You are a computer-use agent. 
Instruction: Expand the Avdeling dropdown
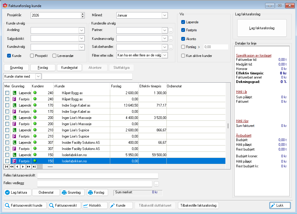tap(82, 30)
